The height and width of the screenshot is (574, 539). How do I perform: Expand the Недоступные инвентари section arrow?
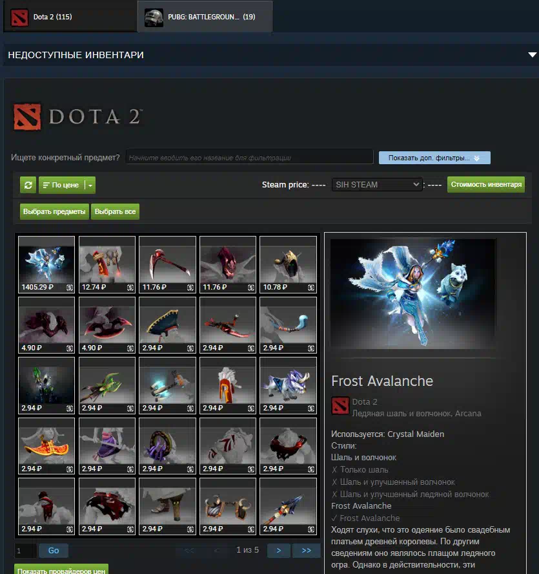click(x=532, y=56)
